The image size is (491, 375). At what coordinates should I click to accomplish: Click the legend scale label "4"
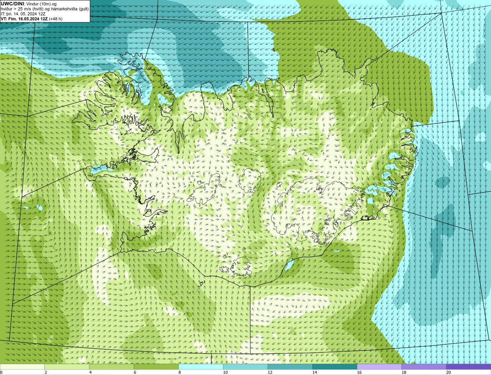tap(90, 372)
